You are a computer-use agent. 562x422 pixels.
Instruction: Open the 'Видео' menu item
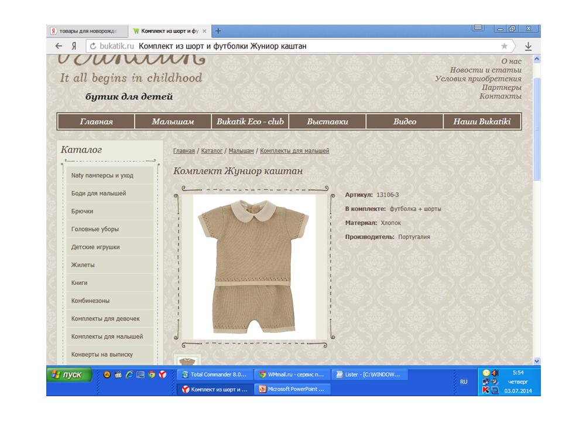pos(405,121)
